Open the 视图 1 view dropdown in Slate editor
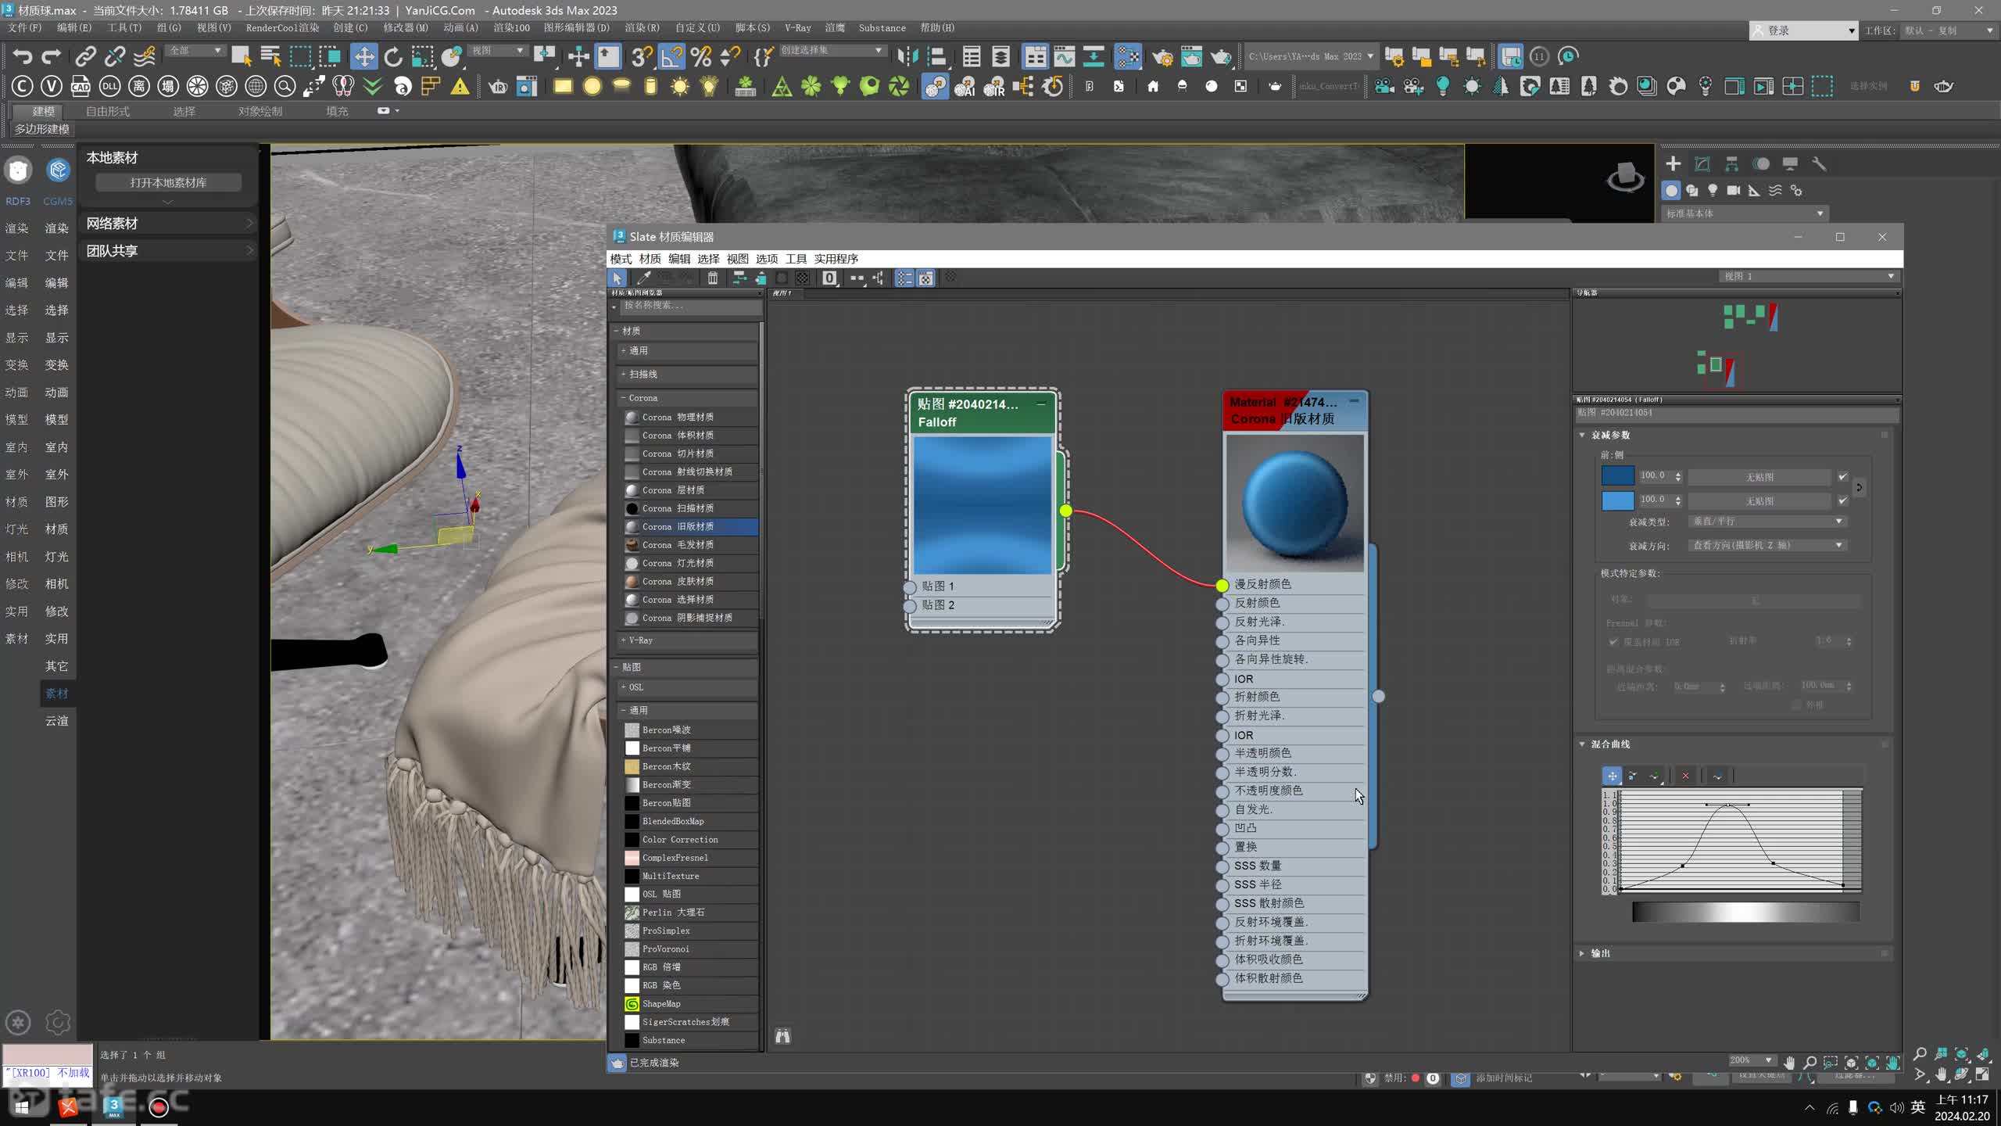Image resolution: width=2001 pixels, height=1126 pixels. tap(1808, 276)
